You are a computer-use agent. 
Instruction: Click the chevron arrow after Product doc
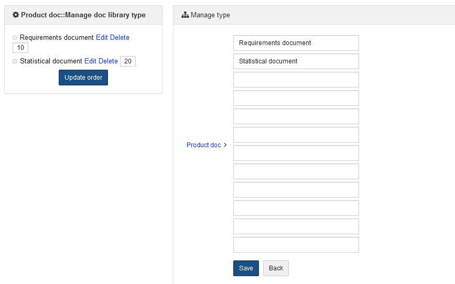pos(225,145)
